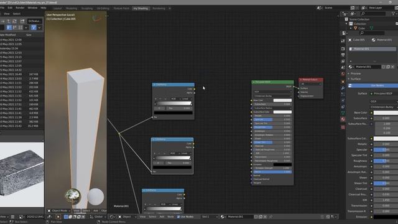Viewport: 398px width, 224px height.
Task: Toggle Use Nodes checkbox in node editor header
Action: [178, 217]
